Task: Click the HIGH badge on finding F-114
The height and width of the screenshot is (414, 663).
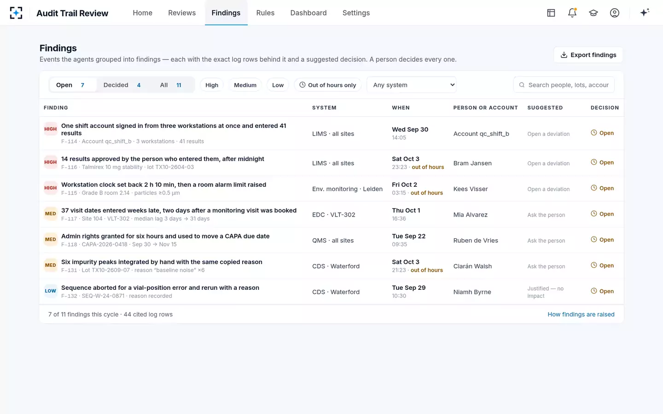Action: point(51,129)
